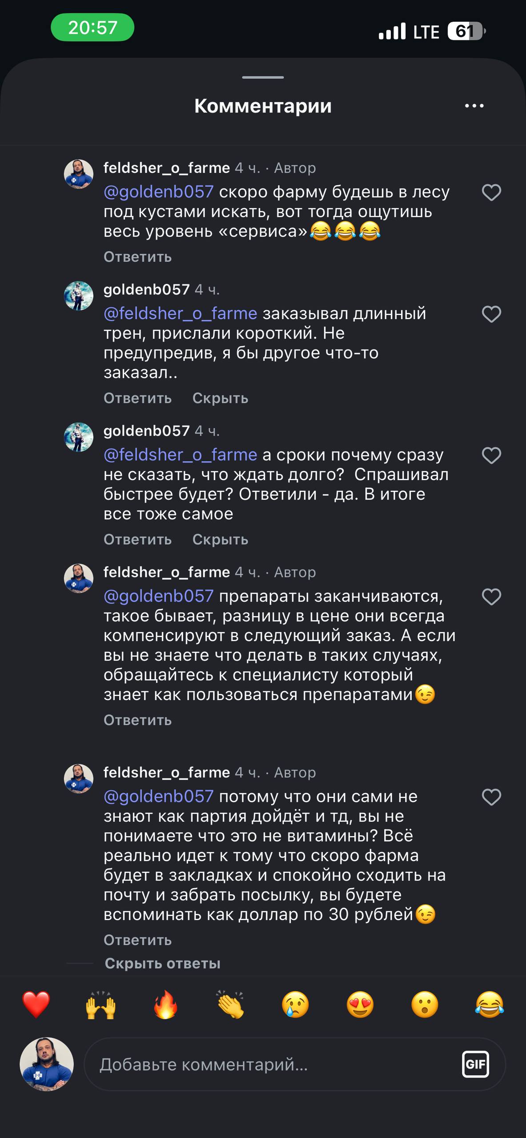This screenshot has height=1138, width=526.
Task: Send the heart-eyes emoji reaction
Action: (x=360, y=1005)
